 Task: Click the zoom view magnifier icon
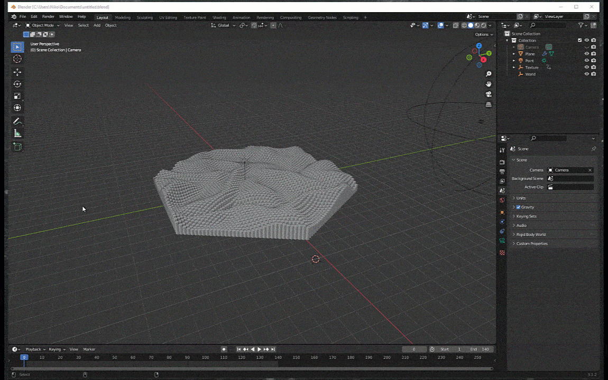(x=489, y=74)
